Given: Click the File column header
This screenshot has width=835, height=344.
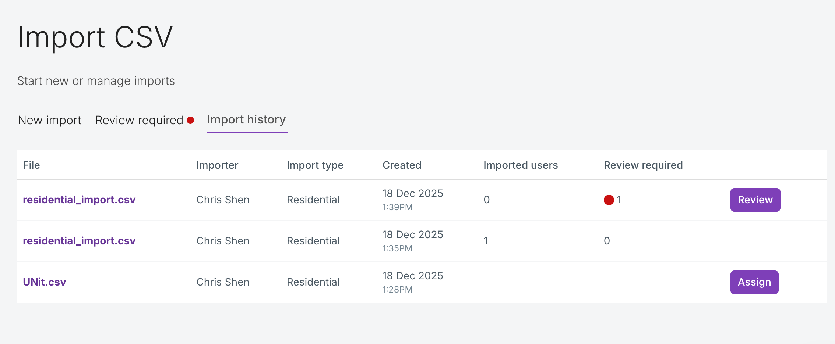Looking at the screenshot, I should click(x=31, y=165).
